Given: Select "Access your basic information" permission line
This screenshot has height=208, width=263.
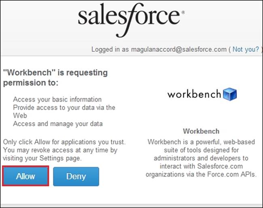Looking at the screenshot, I should pos(57,99).
